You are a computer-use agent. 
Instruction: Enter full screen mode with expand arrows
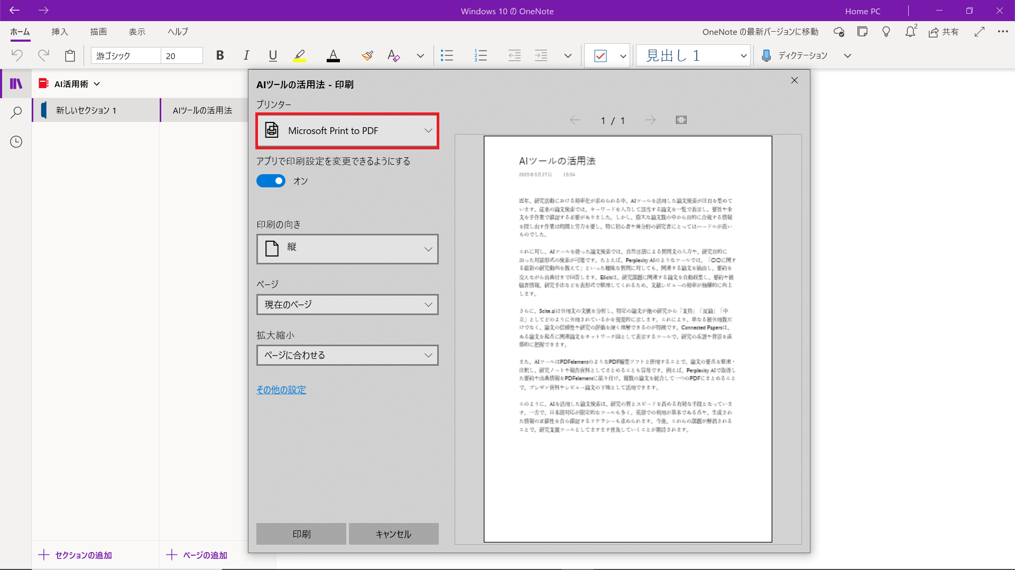pyautogui.click(x=980, y=32)
